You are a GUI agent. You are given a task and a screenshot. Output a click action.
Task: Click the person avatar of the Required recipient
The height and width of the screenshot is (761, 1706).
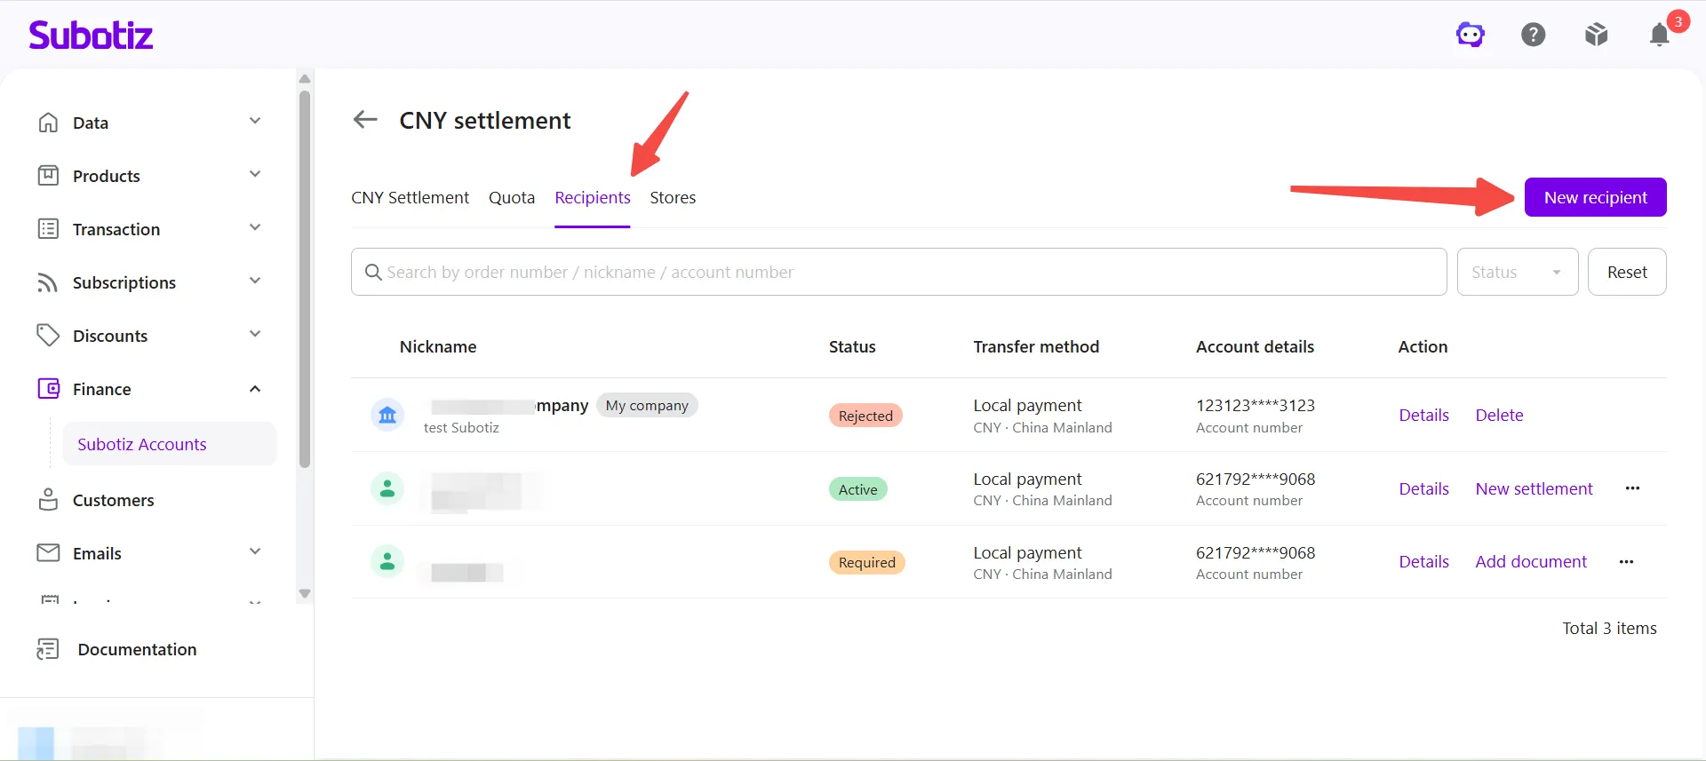tap(387, 561)
